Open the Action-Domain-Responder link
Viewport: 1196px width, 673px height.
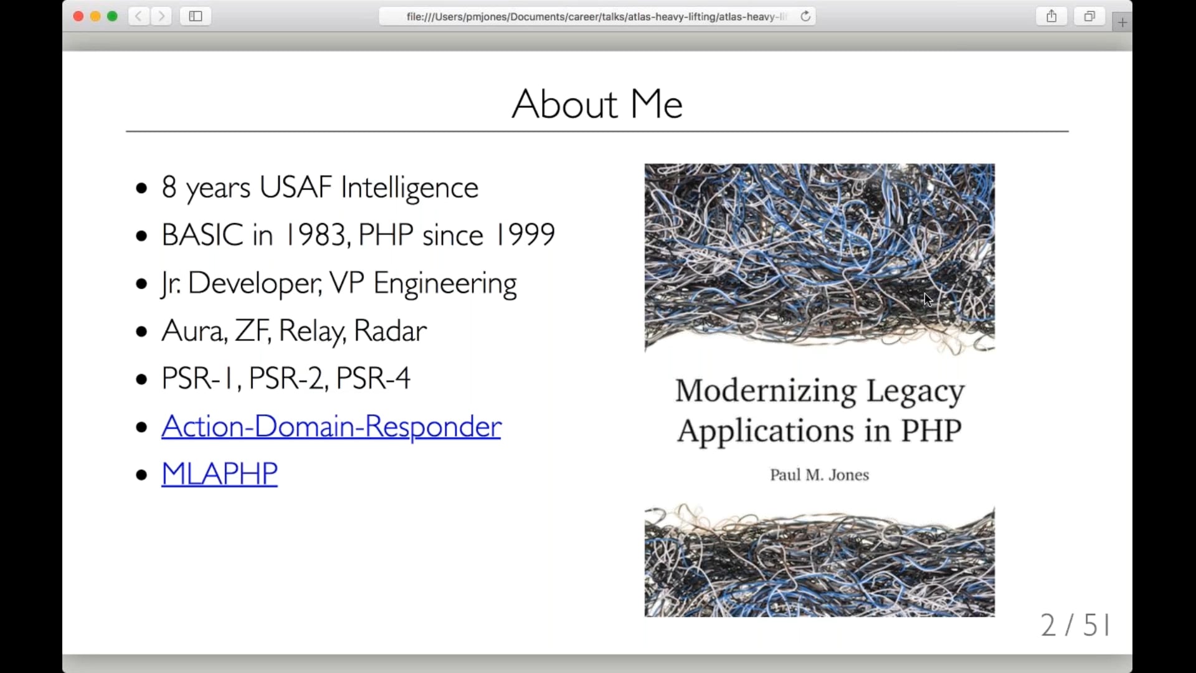tap(331, 427)
